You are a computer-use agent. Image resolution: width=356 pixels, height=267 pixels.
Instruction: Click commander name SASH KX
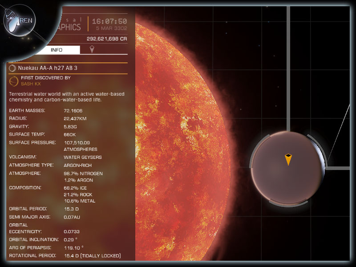coord(31,84)
